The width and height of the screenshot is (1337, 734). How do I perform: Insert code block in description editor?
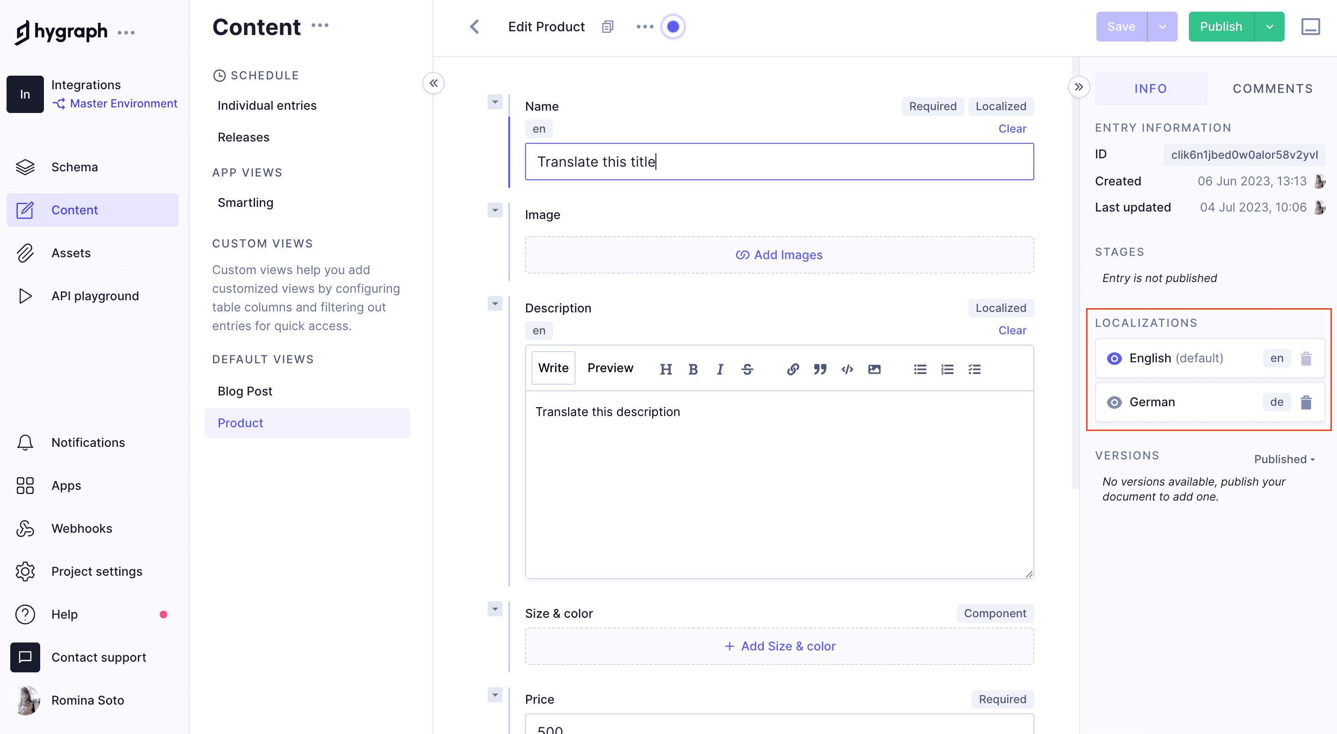847,369
